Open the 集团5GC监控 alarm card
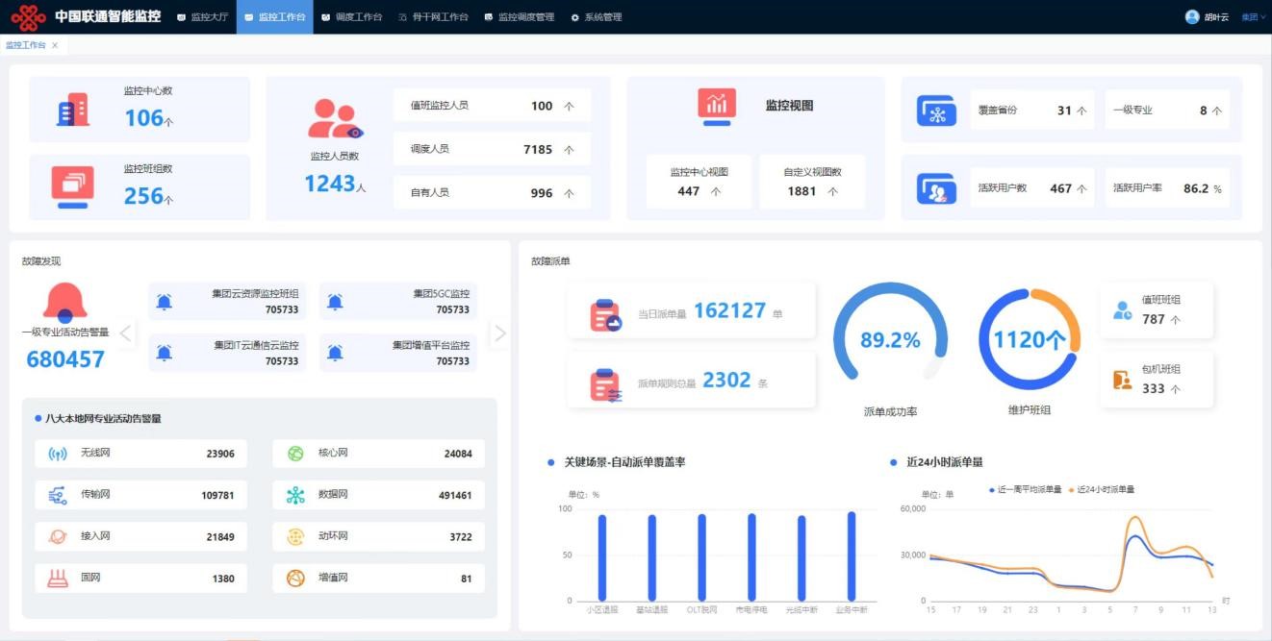Screen dimensions: 1272x641 (x=397, y=302)
